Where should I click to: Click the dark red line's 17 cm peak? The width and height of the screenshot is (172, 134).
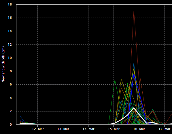coord(134,10)
